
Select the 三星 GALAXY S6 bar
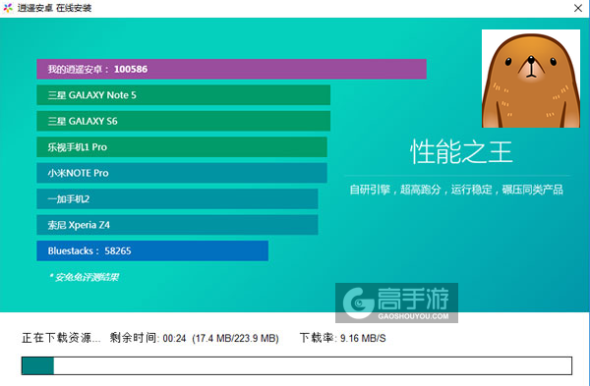pos(184,121)
